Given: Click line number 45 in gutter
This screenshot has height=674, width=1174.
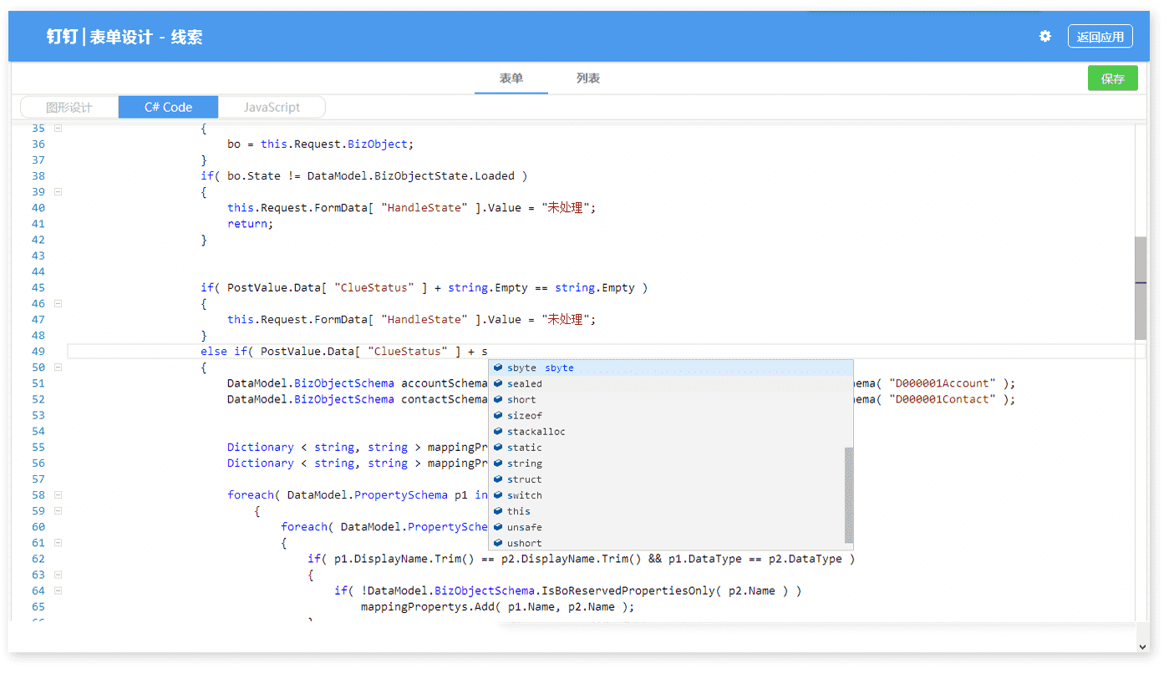Looking at the screenshot, I should [x=38, y=288].
